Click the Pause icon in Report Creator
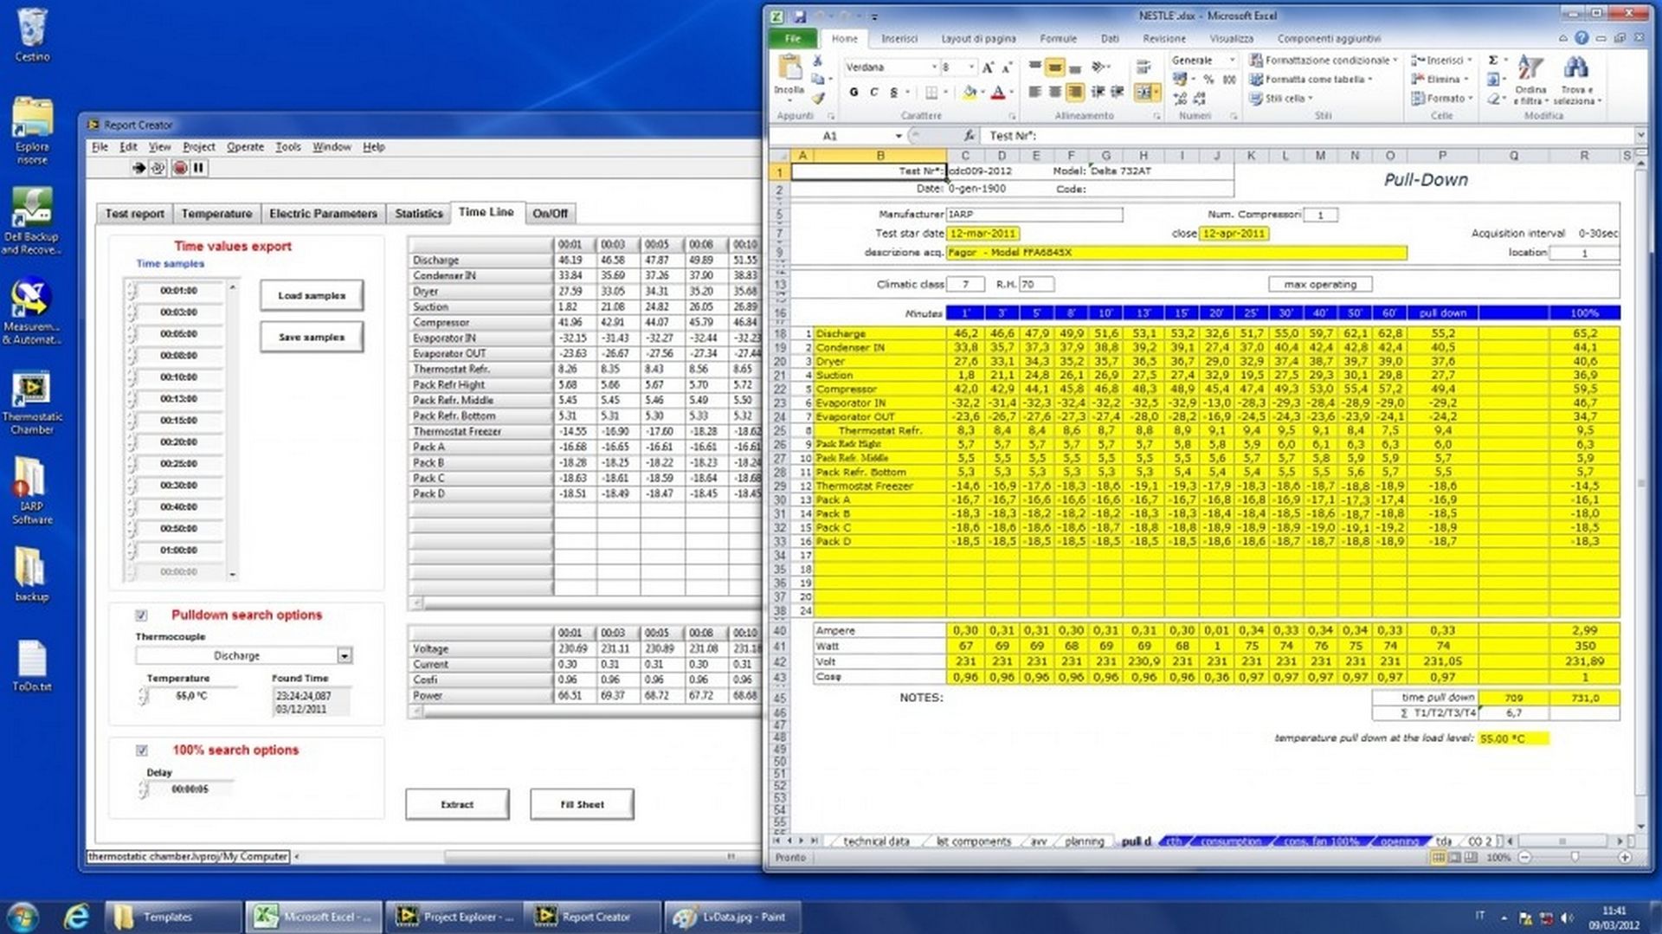Viewport: 1662px width, 934px height. click(198, 168)
